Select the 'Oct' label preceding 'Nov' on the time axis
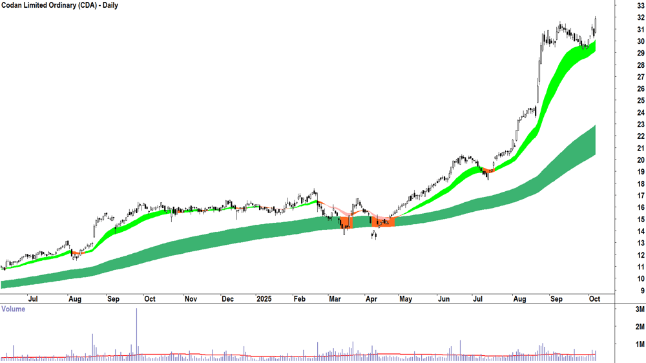646x363 pixels. click(x=150, y=298)
